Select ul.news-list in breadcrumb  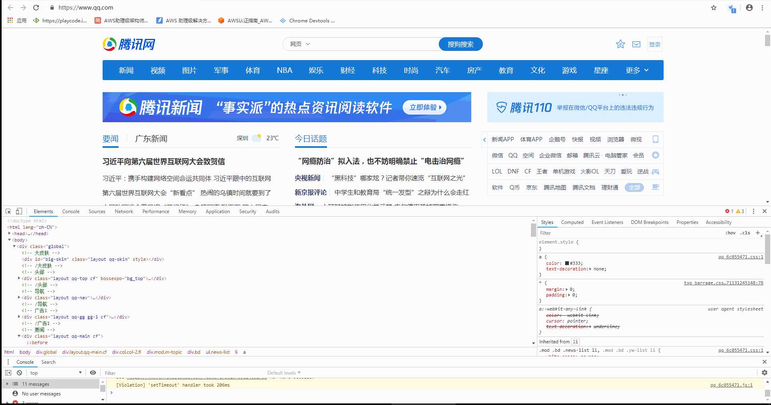click(218, 352)
